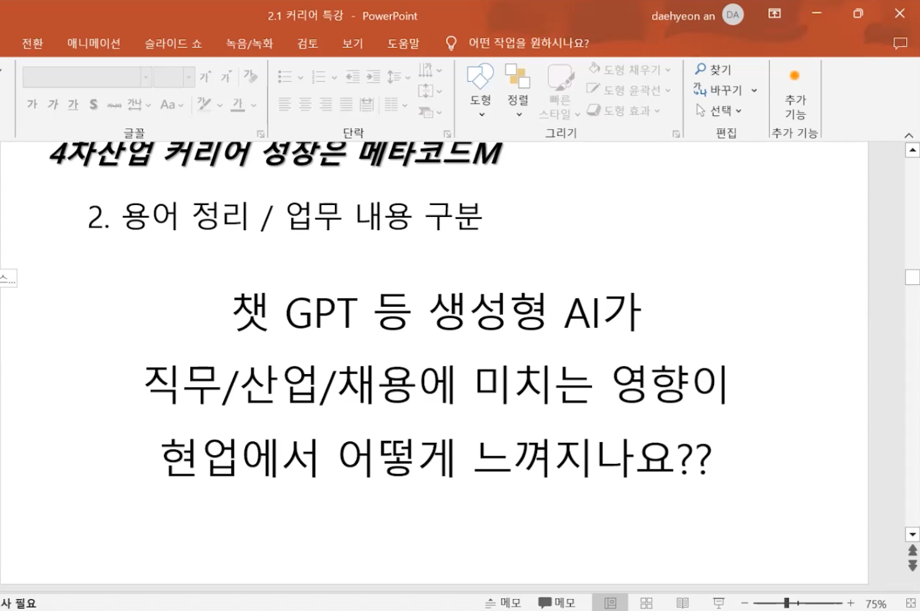Open drawing group dialog launcher
920x611 pixels.
[676, 133]
